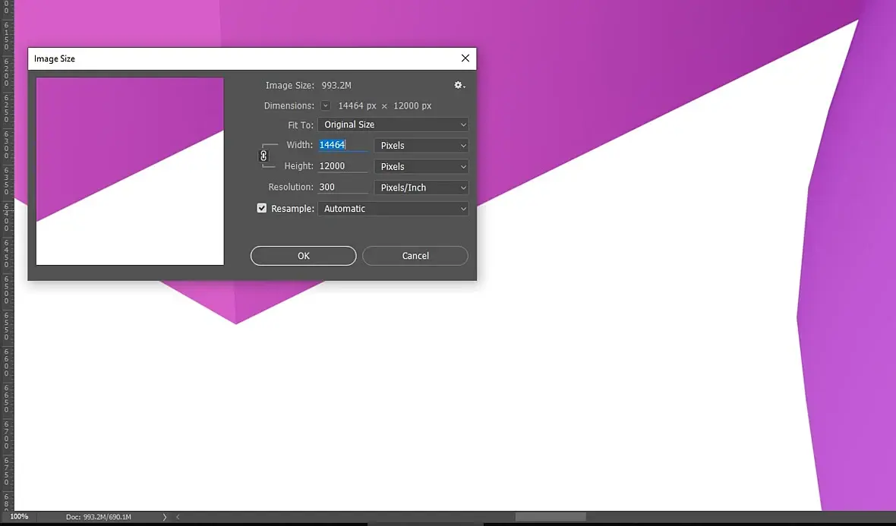Open the Image Size settings gear menu
This screenshot has width=896, height=526.
(459, 85)
